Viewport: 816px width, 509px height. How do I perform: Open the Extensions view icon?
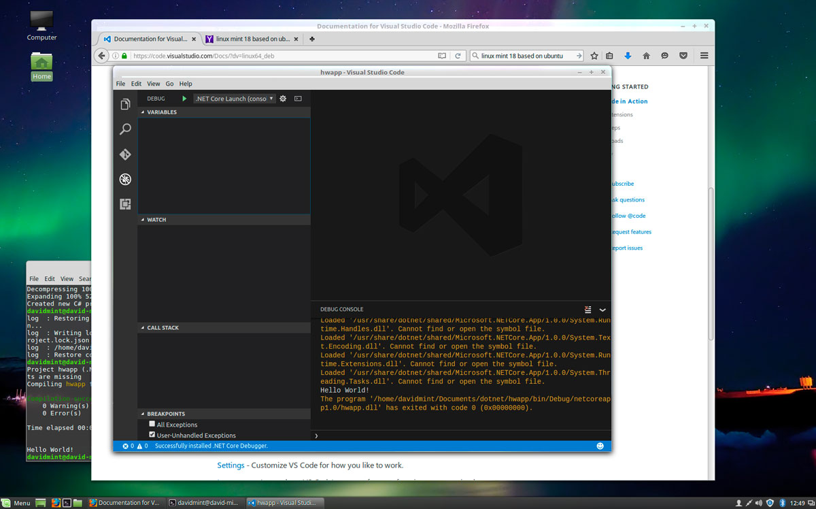pos(125,204)
